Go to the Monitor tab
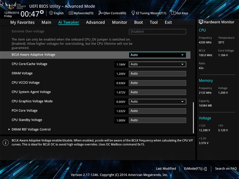This screenshot has width=239, height=179. point(119,23)
